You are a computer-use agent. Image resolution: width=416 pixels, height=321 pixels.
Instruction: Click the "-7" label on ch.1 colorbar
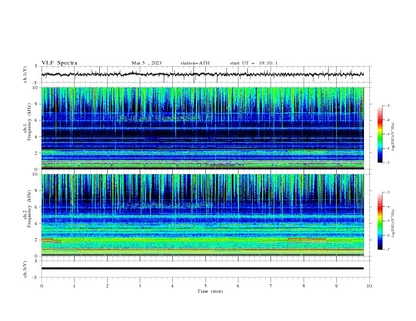(x=388, y=163)
